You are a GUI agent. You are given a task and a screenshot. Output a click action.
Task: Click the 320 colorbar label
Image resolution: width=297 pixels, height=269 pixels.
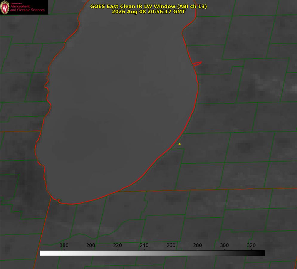[251, 245]
